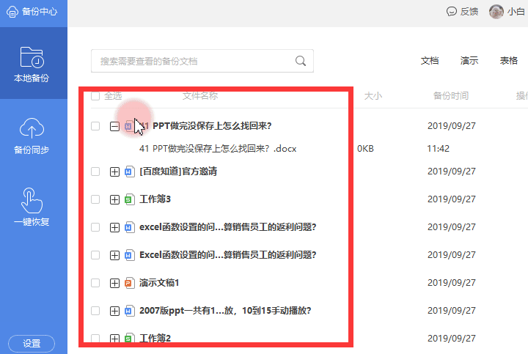Click the 演示文稿1 file name

[159, 283]
